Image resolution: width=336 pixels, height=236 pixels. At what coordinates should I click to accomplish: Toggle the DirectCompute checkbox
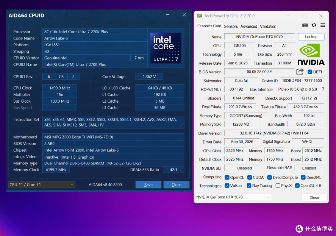(269, 178)
